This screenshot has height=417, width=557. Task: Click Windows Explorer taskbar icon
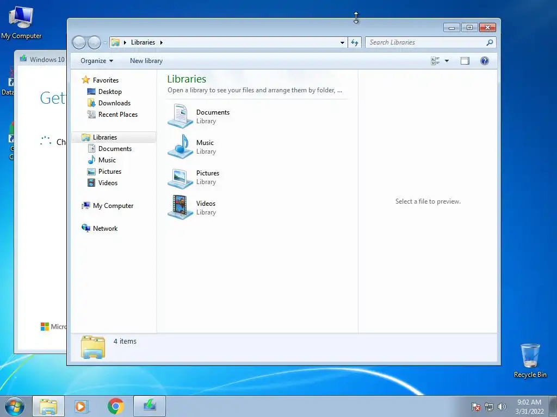tap(48, 406)
